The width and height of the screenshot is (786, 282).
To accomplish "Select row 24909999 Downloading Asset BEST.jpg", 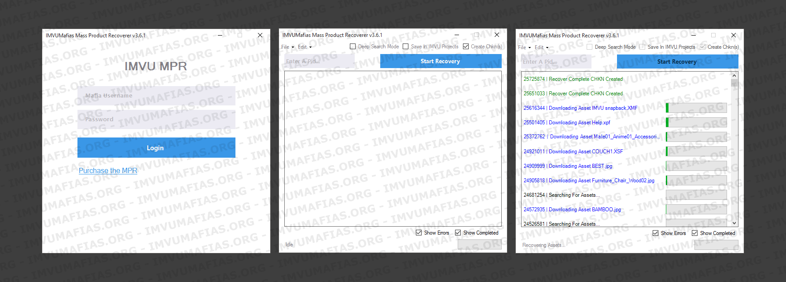I will (x=568, y=166).
